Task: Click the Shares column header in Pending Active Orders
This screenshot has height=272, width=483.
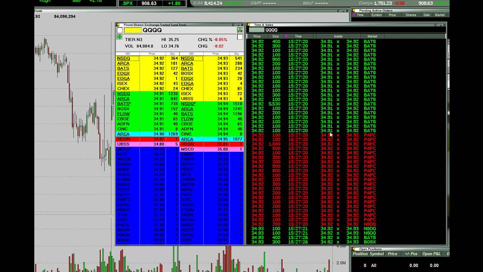Action: coord(411,15)
